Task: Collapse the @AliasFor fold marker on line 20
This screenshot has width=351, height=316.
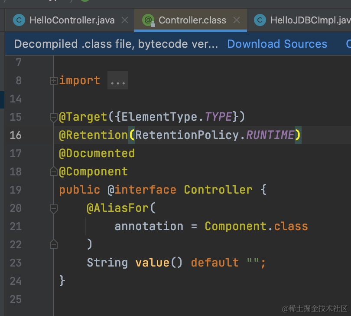Action: click(53, 209)
